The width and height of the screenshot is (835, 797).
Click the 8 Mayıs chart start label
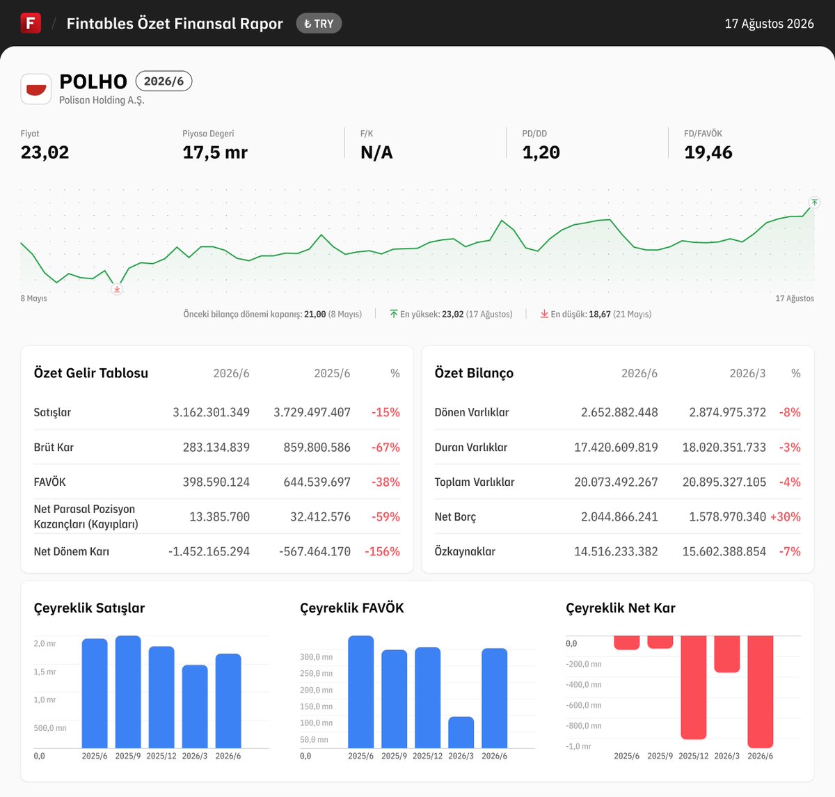[34, 298]
